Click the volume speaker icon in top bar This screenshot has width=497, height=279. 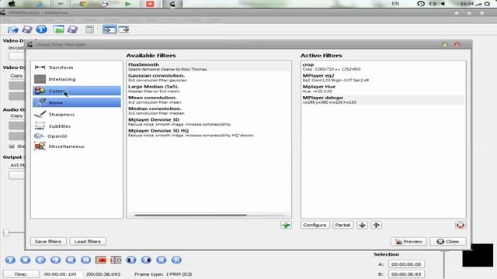tap(443, 4)
